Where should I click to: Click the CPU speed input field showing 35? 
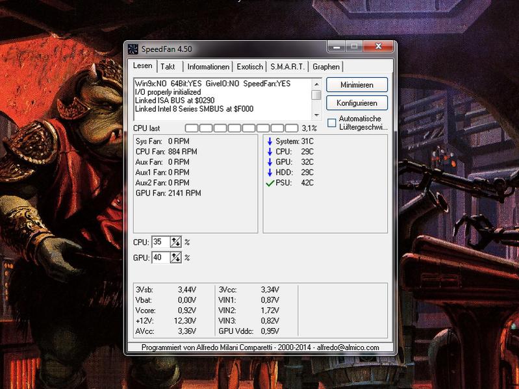(161, 242)
